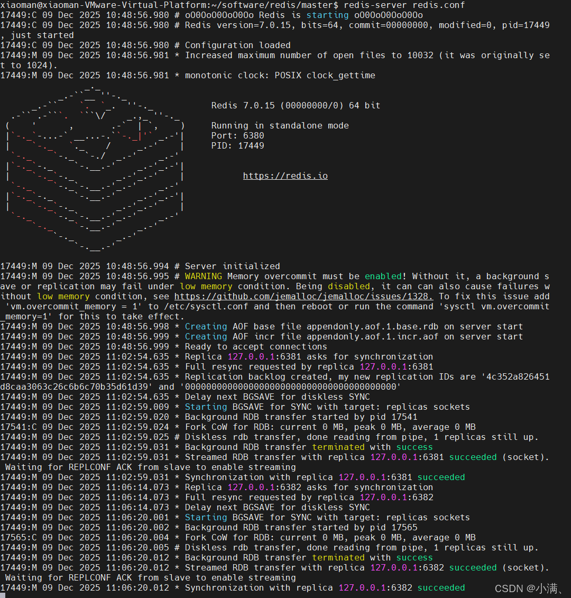Click the 'Configuration loaded' log line

145,45
